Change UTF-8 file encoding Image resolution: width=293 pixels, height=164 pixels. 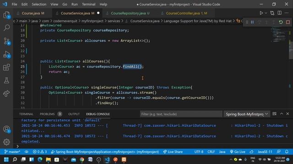tap(199, 152)
